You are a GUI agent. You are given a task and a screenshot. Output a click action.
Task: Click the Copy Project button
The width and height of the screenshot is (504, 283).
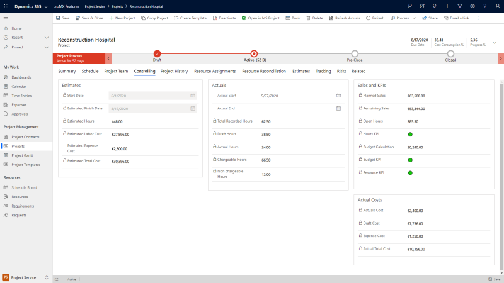(154, 18)
